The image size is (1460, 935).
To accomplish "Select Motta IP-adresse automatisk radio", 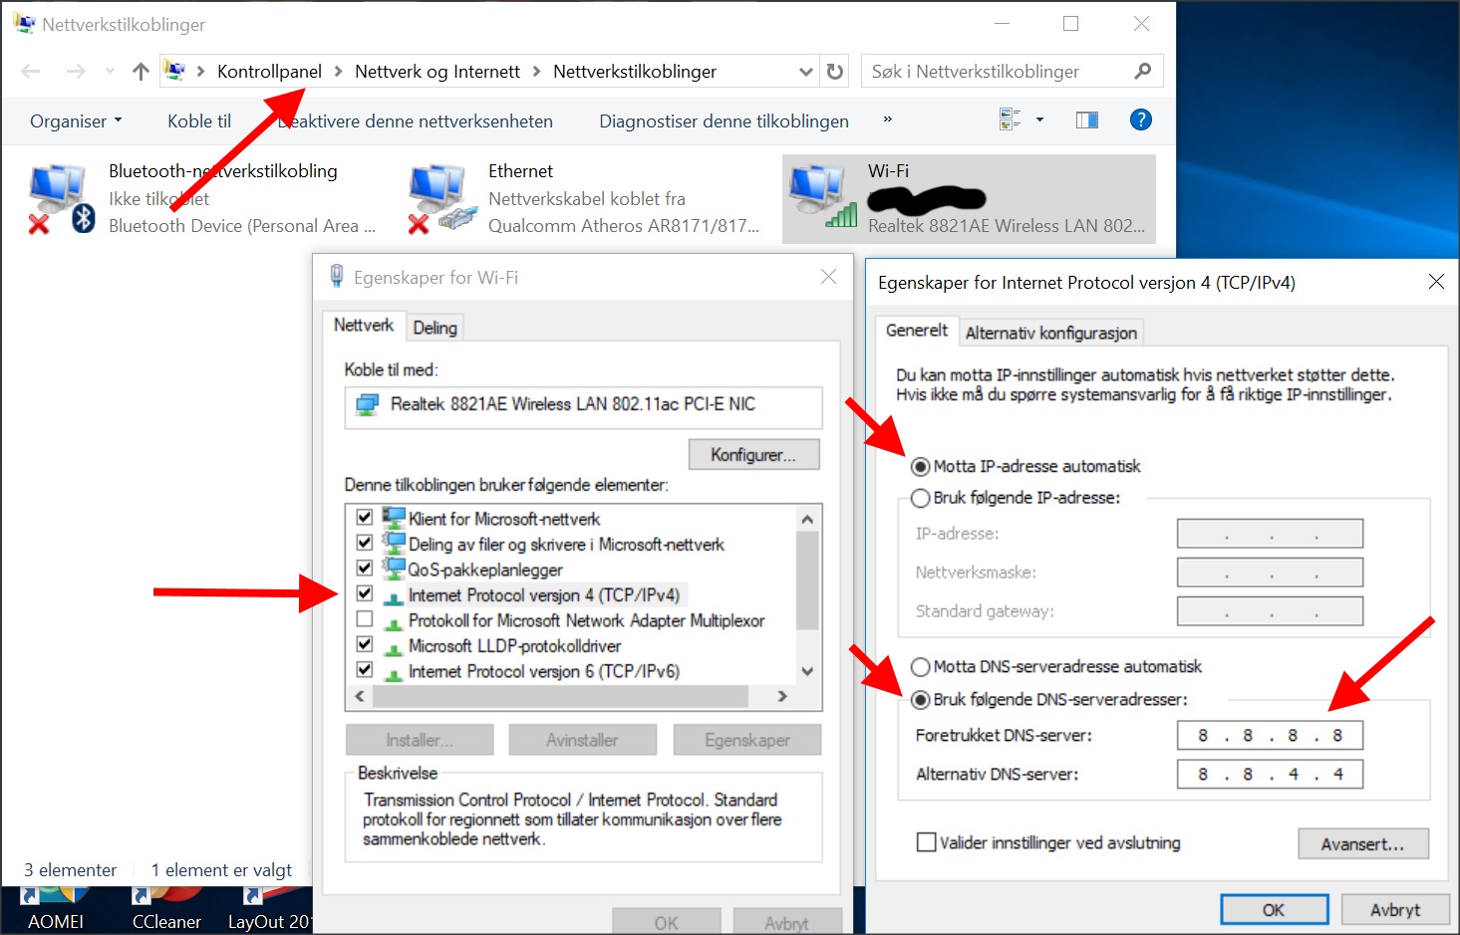I will pos(921,466).
